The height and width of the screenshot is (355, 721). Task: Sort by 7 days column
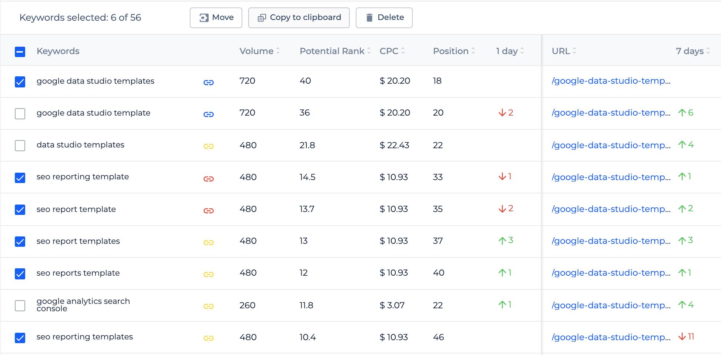tap(693, 51)
